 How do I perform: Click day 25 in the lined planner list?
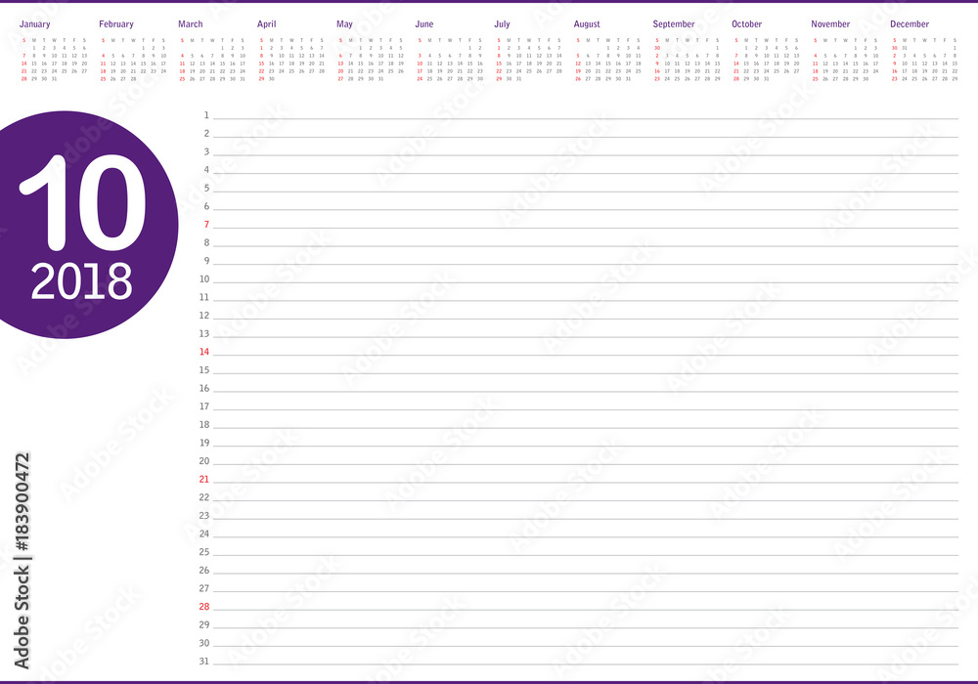[x=204, y=552]
